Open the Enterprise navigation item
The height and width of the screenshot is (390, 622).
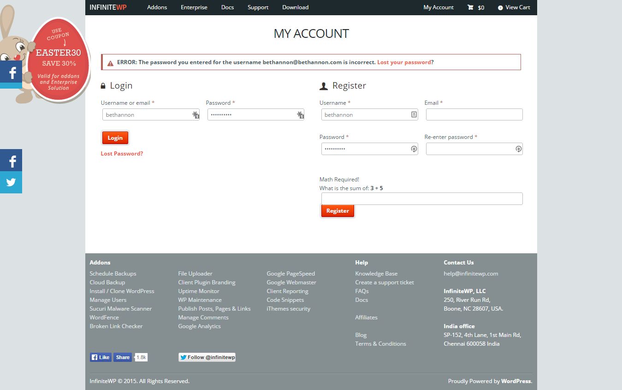(194, 7)
